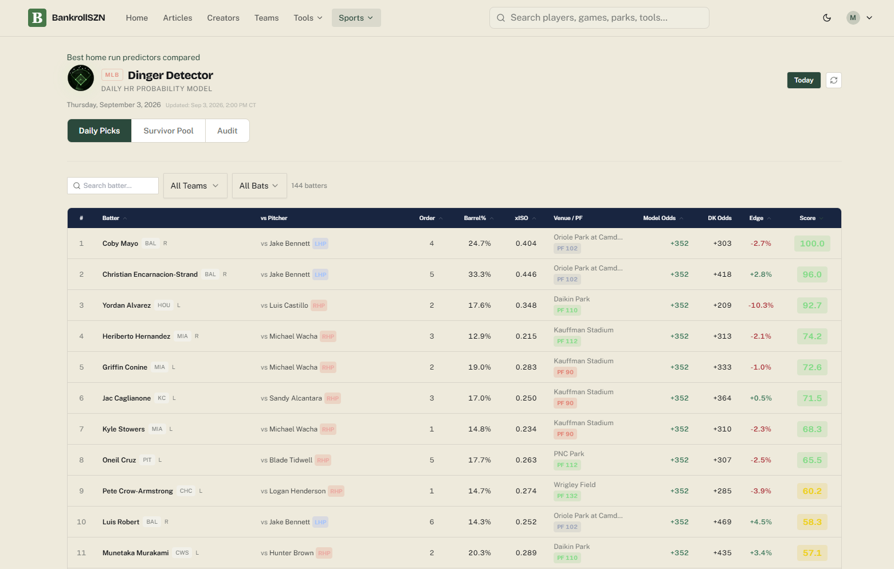Open Heriberto Hernandez batter link
The image size is (894, 569).
[x=136, y=336]
